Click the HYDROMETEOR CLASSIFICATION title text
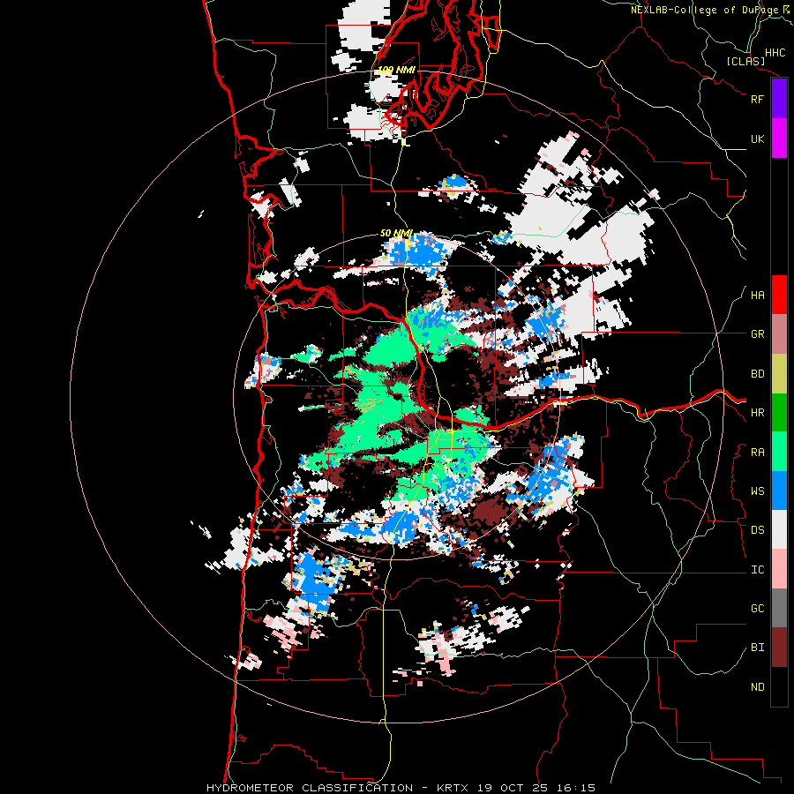Viewport: 794px width, 794px height. click(x=310, y=788)
